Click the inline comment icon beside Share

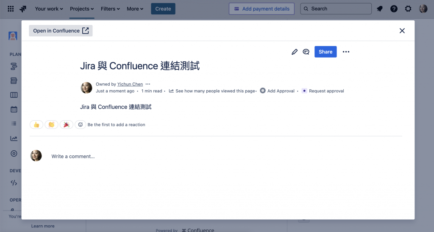(x=306, y=52)
